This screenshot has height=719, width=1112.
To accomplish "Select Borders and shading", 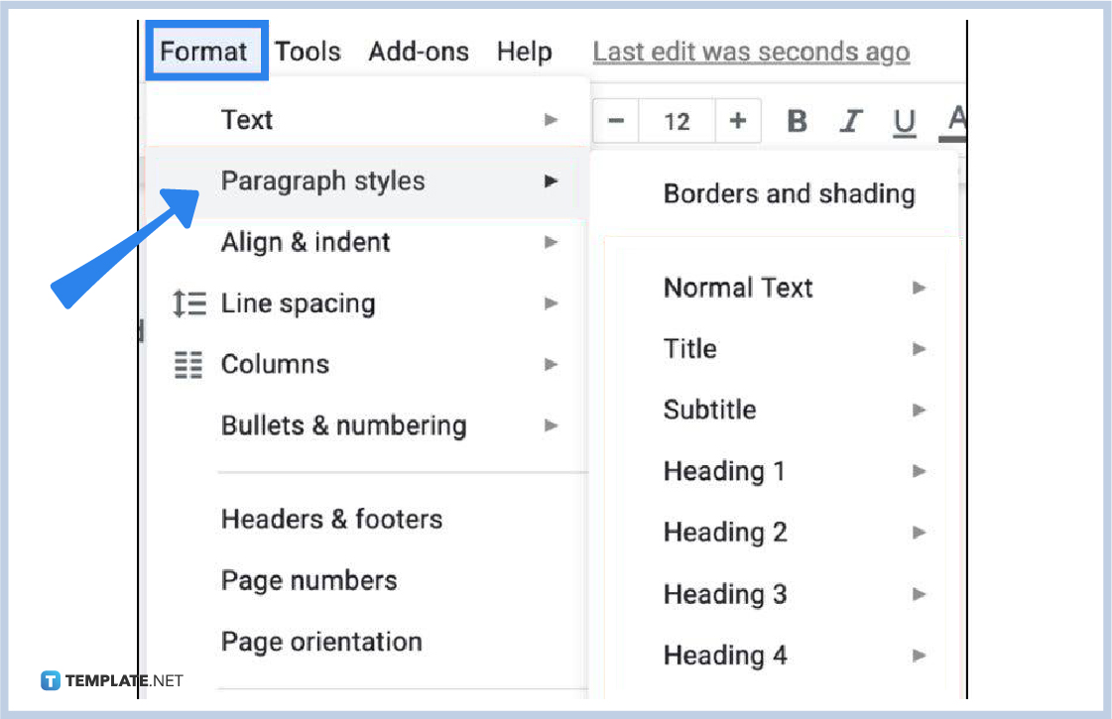I will 789,193.
